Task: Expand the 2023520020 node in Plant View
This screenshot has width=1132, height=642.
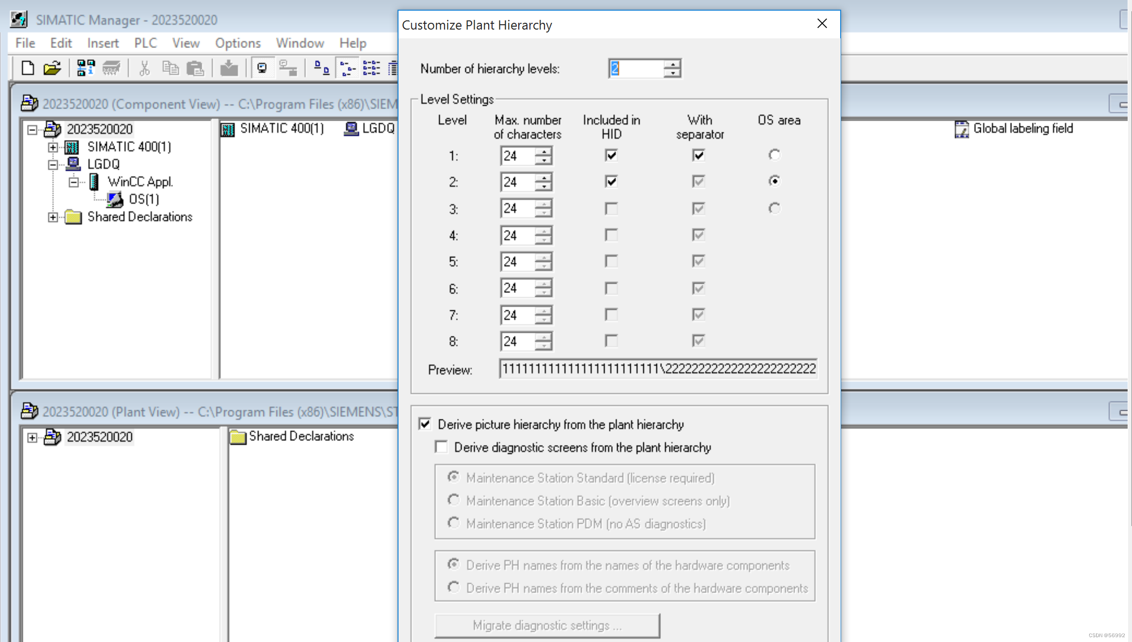Action: pyautogui.click(x=32, y=436)
